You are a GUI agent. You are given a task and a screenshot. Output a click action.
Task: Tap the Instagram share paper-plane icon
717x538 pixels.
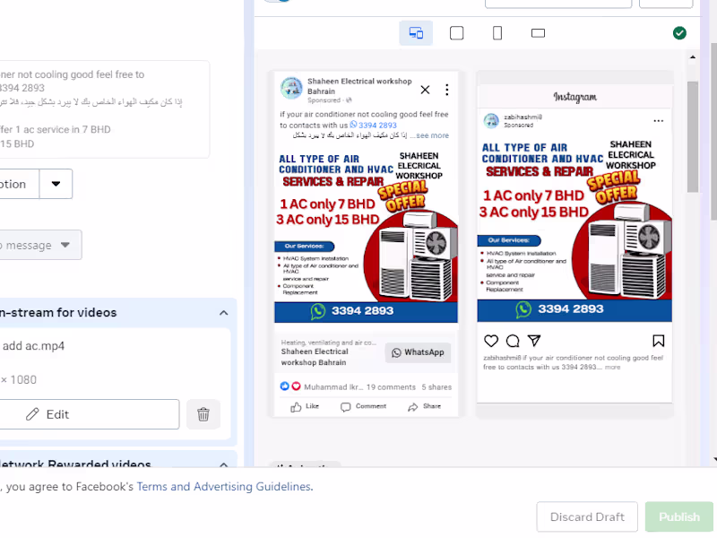click(534, 341)
